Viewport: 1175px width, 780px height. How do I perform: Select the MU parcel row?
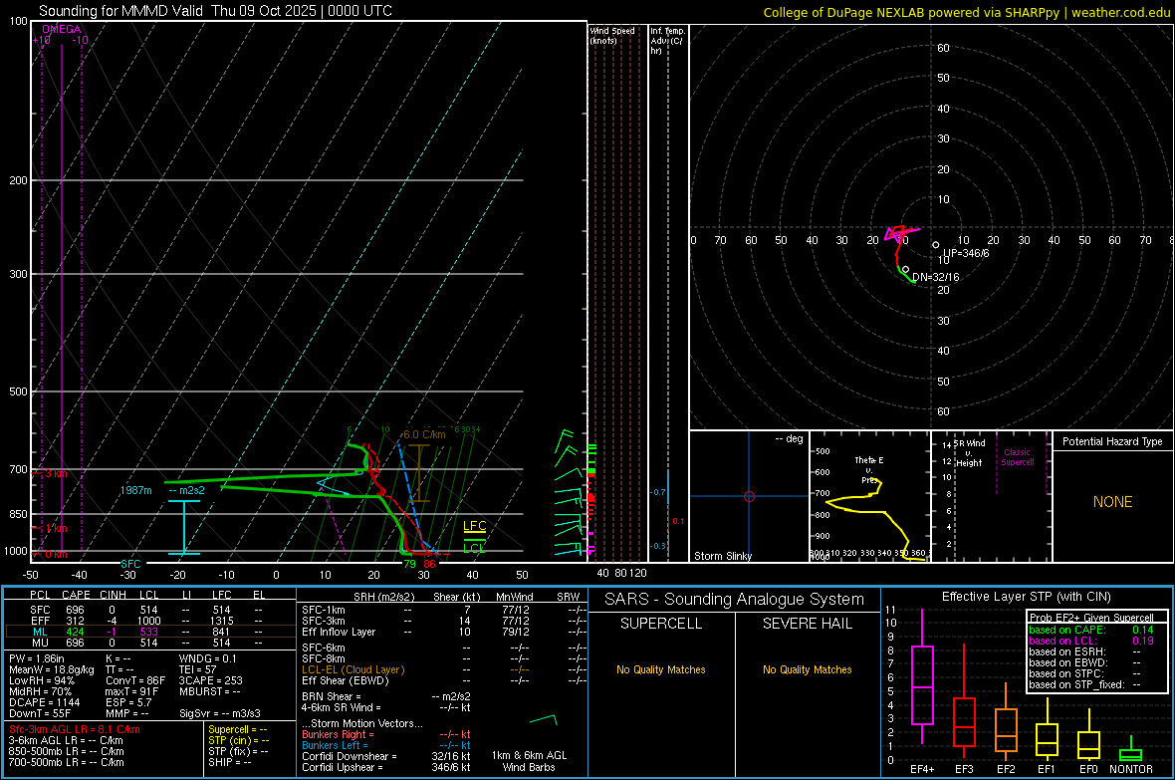point(148,642)
